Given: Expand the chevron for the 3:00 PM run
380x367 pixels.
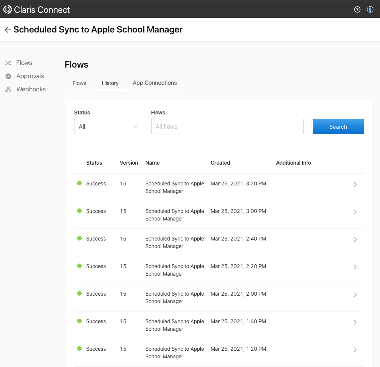Looking at the screenshot, I should point(355,212).
